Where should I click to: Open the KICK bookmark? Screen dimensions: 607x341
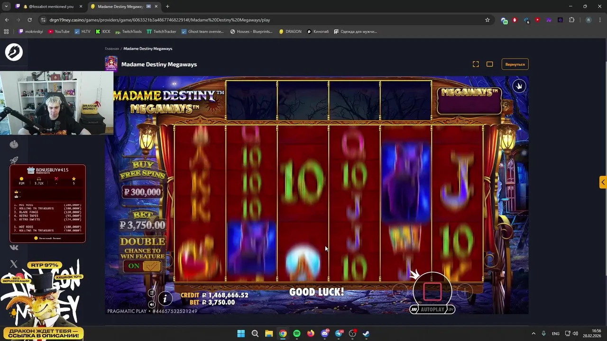[x=103, y=32]
